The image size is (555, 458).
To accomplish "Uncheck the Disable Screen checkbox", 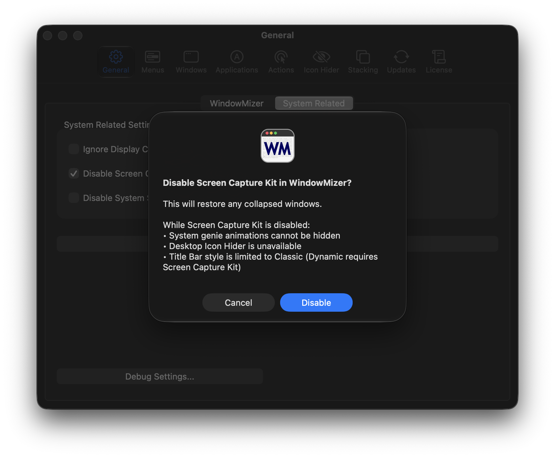I will click(x=74, y=173).
